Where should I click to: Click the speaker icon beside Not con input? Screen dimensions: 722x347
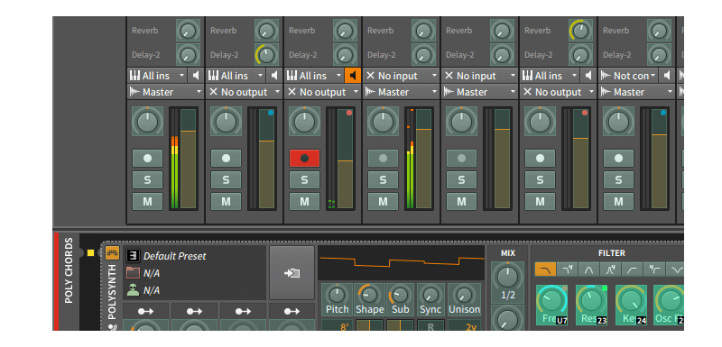666,76
